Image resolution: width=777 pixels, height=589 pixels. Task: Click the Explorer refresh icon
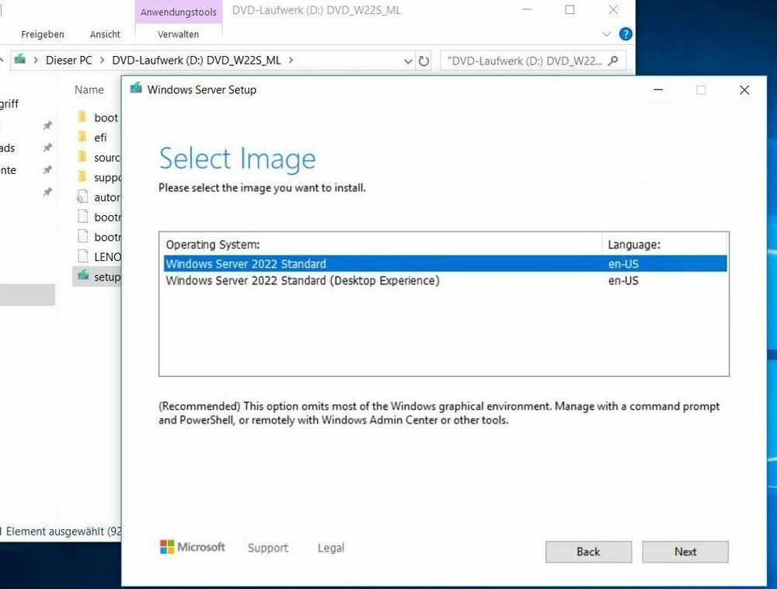pos(423,61)
